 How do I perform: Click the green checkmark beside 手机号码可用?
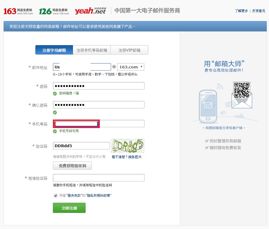(x=55, y=131)
